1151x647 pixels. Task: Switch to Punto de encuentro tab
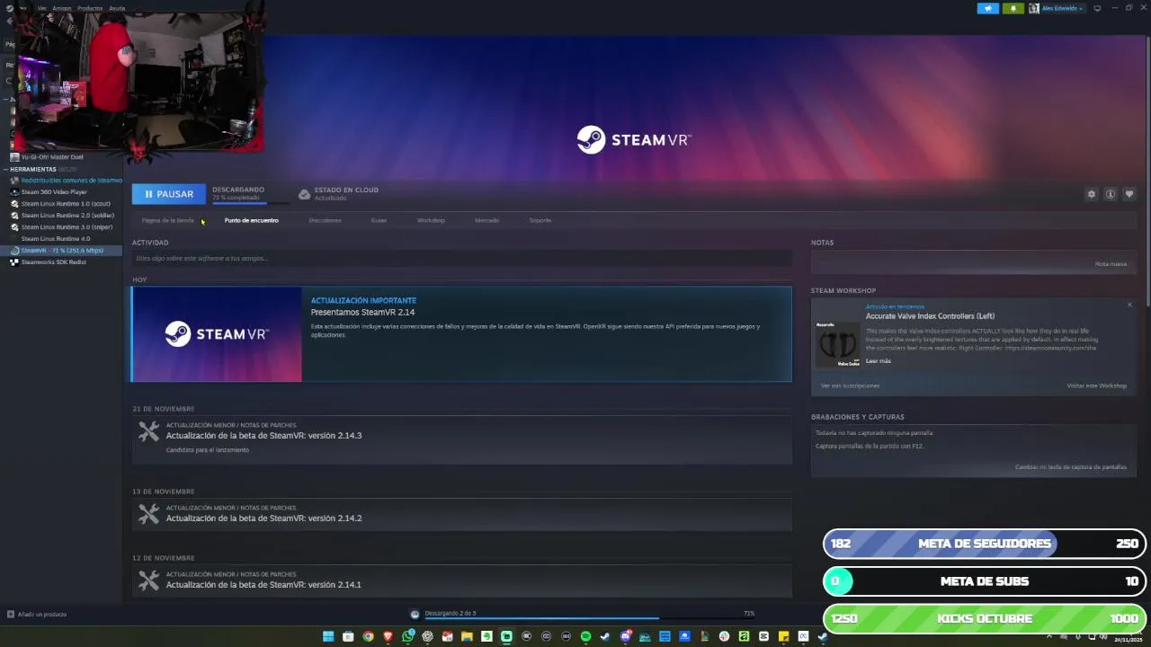[252, 220]
